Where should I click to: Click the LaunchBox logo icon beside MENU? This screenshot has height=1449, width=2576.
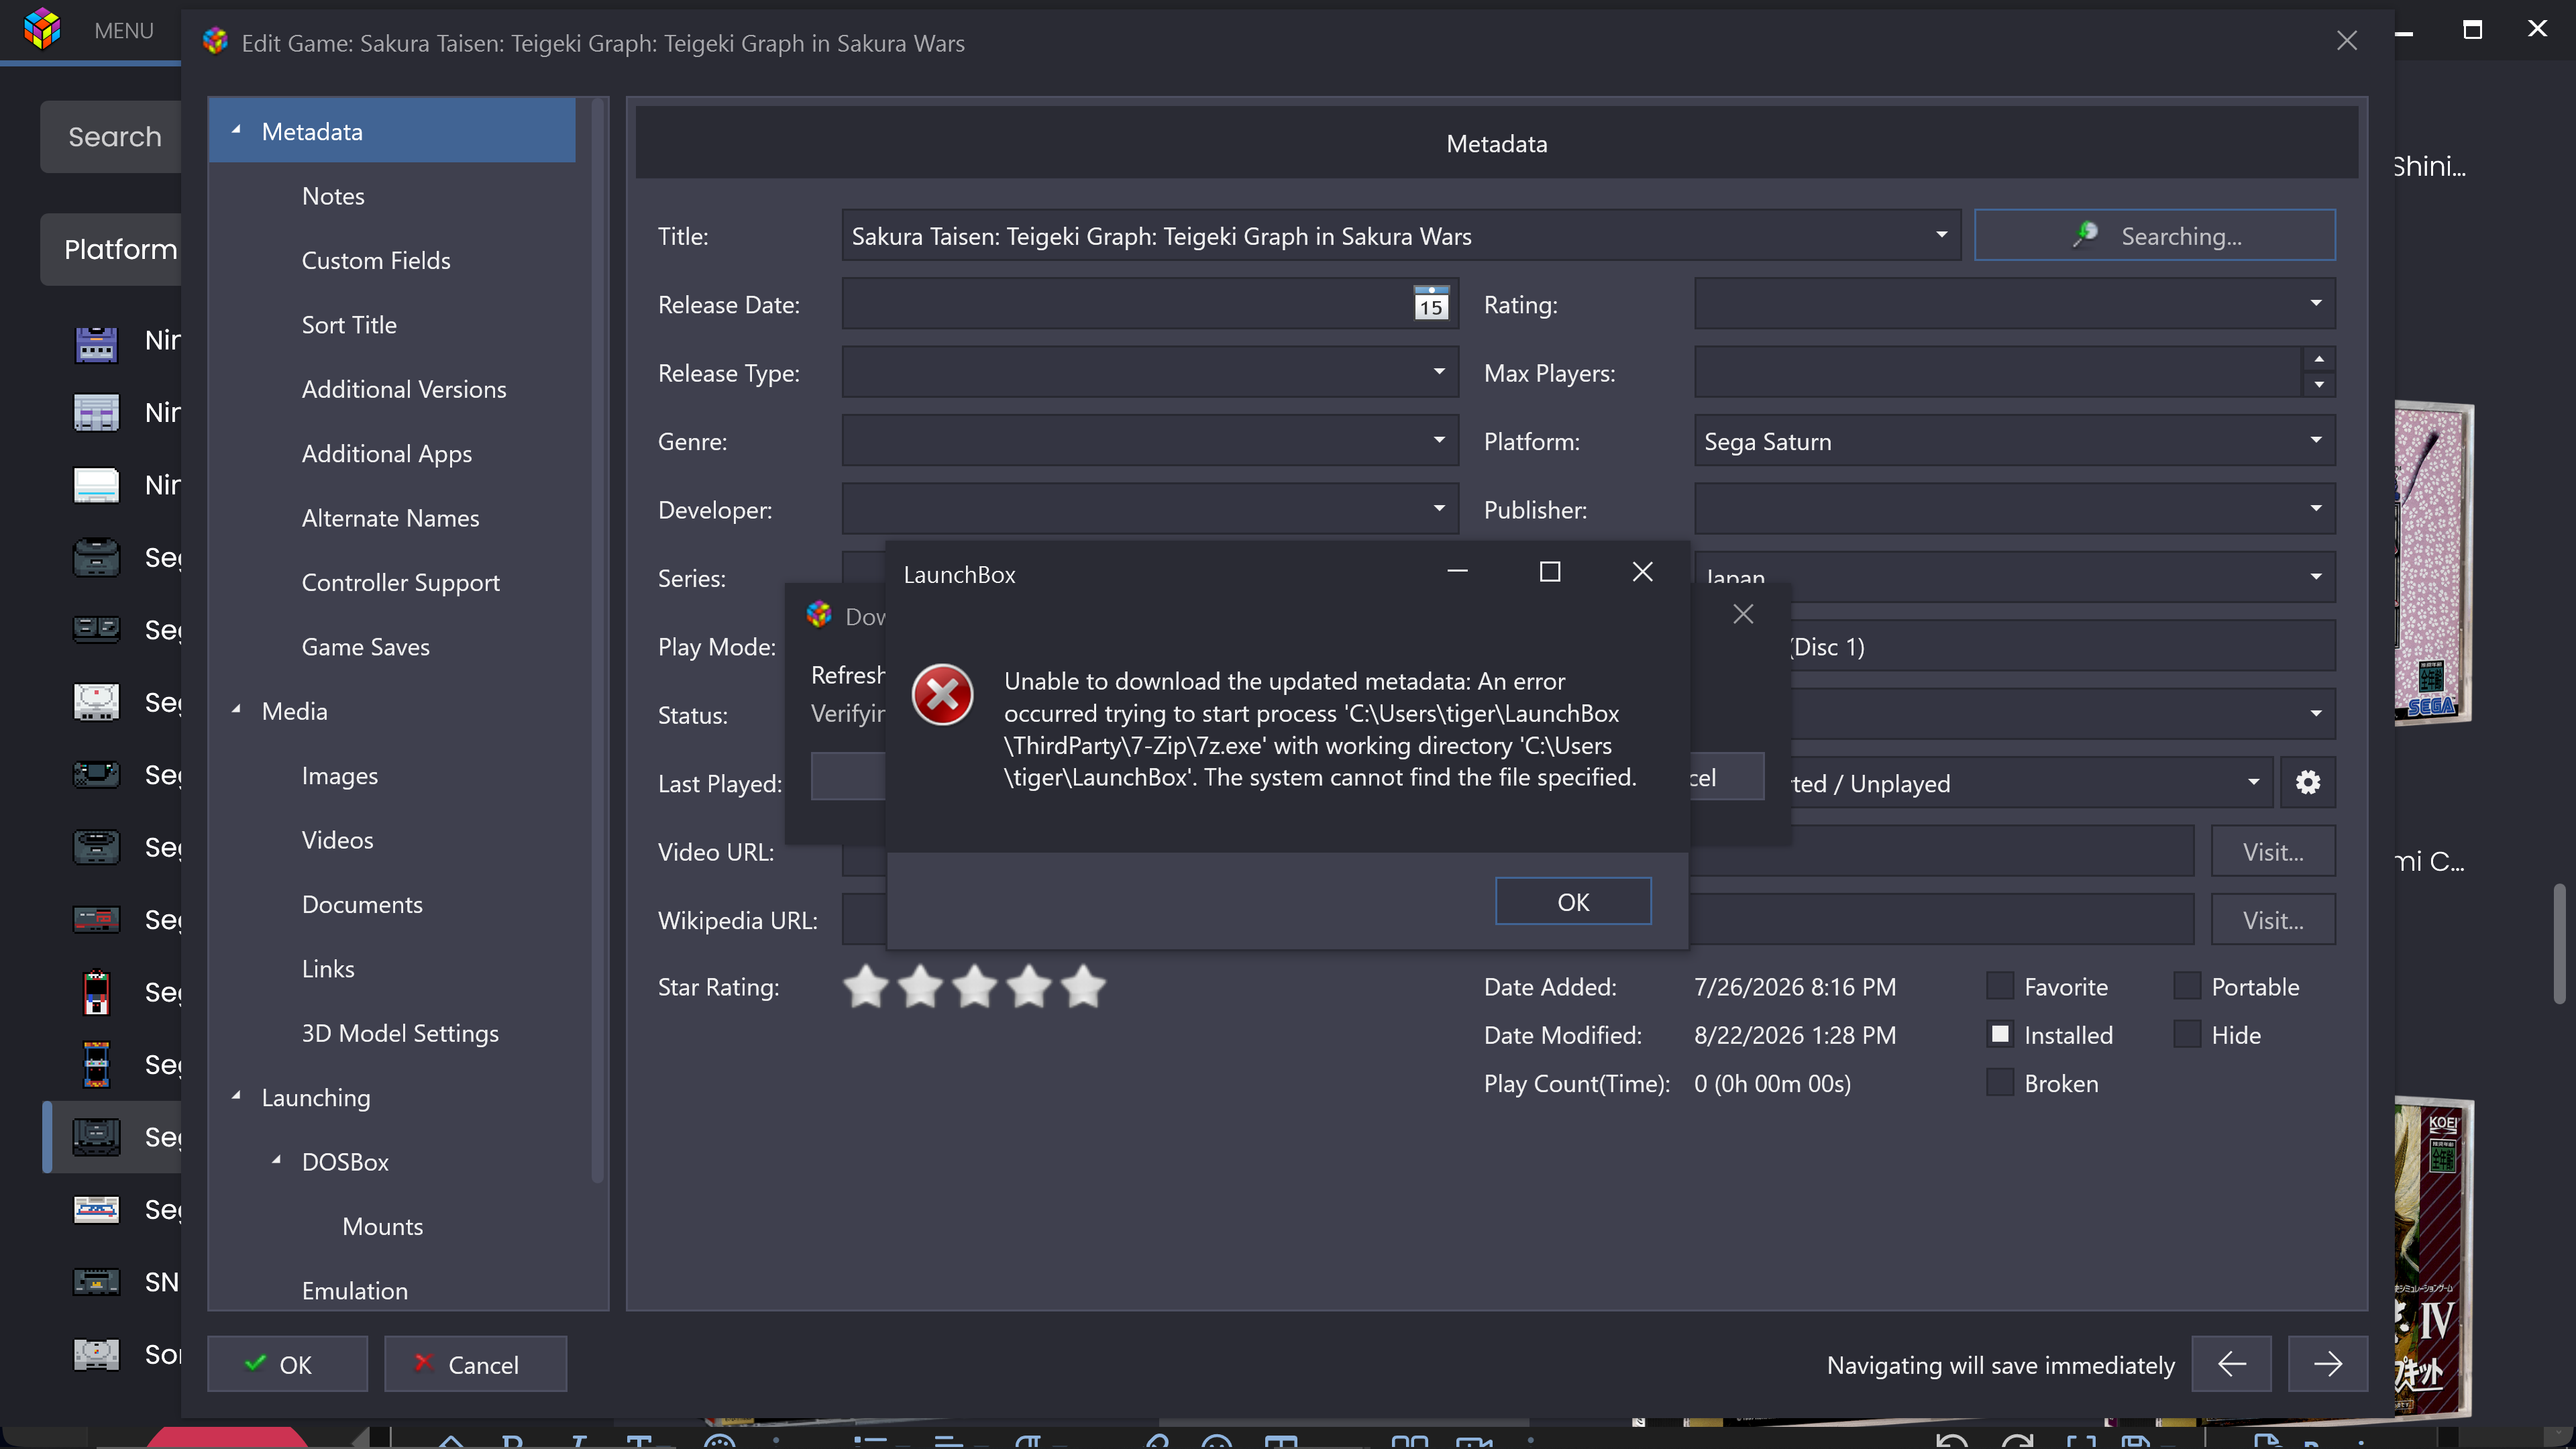pyautogui.click(x=42, y=29)
